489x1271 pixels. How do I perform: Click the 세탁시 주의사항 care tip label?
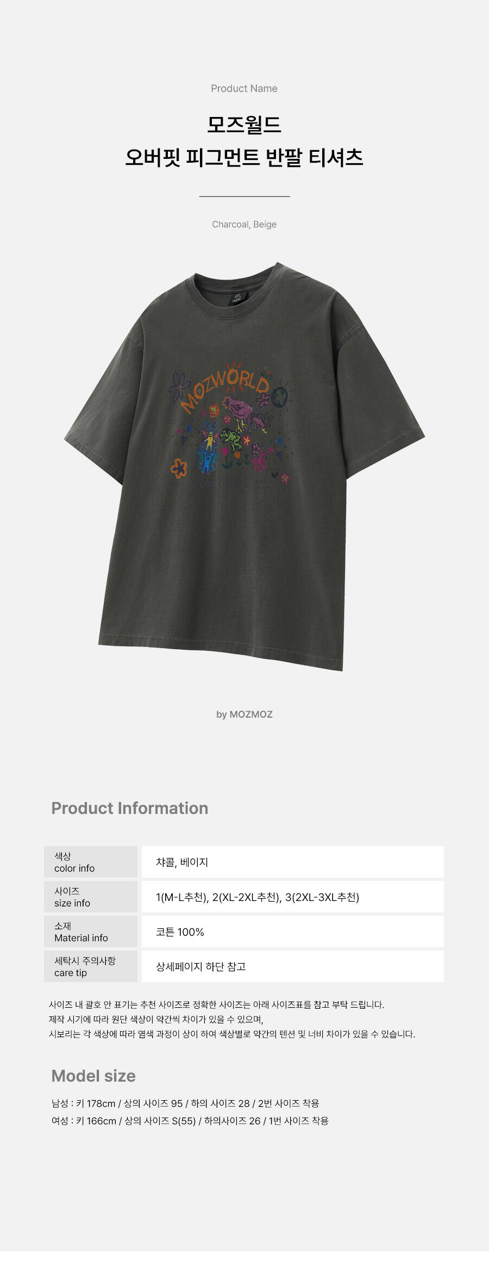(91, 966)
